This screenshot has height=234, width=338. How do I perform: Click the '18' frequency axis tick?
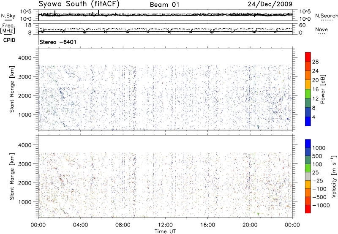coord(28,25)
